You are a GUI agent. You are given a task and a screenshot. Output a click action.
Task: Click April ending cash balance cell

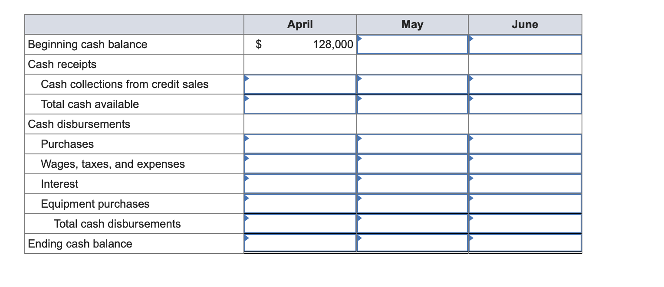tap(300, 243)
